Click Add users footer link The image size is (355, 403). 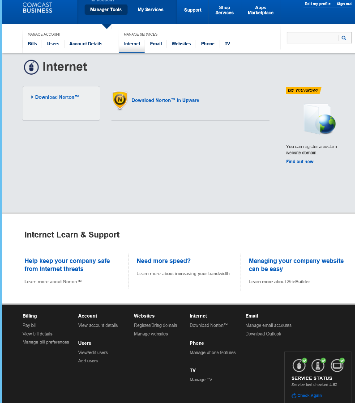click(88, 361)
